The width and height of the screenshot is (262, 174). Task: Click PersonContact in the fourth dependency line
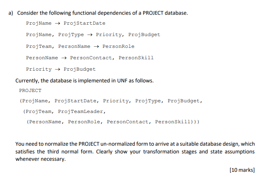pos(91,58)
